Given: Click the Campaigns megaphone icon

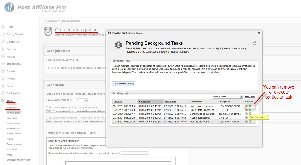Looking at the screenshot, I should 3,42.
